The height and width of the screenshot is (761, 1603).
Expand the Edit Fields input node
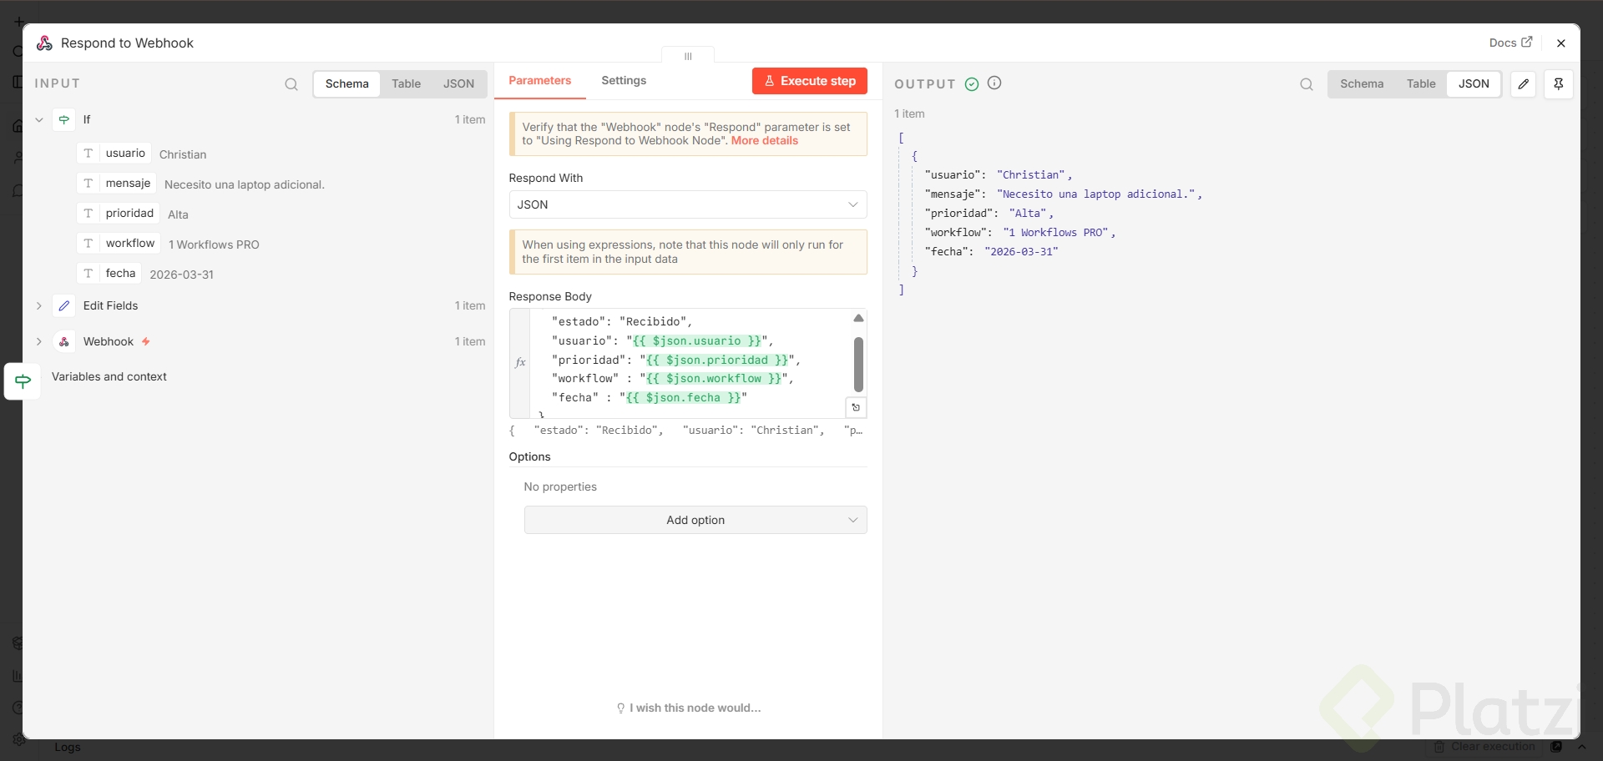[39, 306]
